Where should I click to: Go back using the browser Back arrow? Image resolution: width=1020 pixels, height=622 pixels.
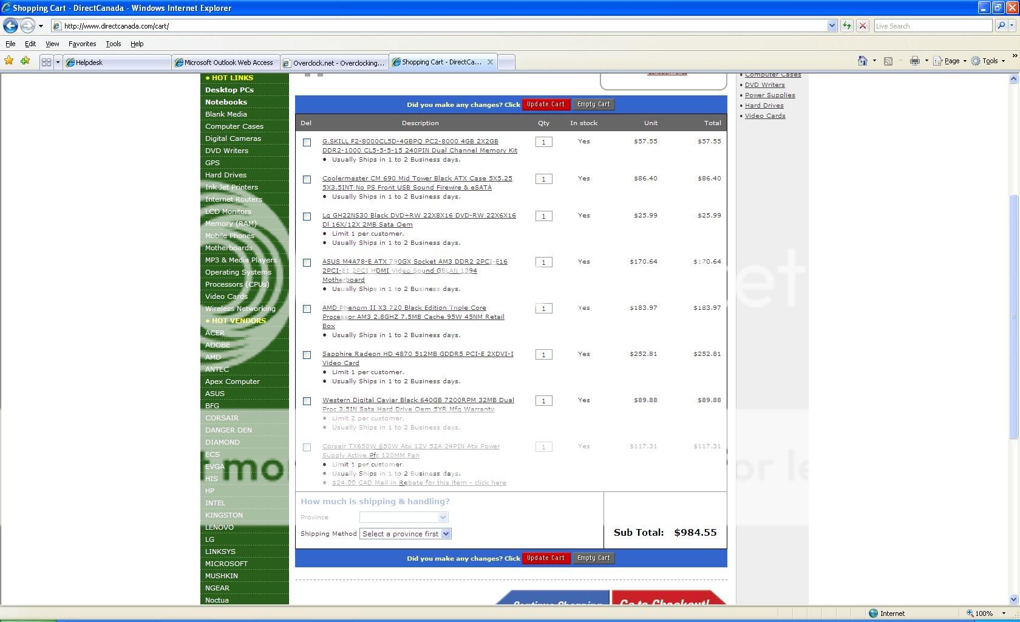coord(10,26)
